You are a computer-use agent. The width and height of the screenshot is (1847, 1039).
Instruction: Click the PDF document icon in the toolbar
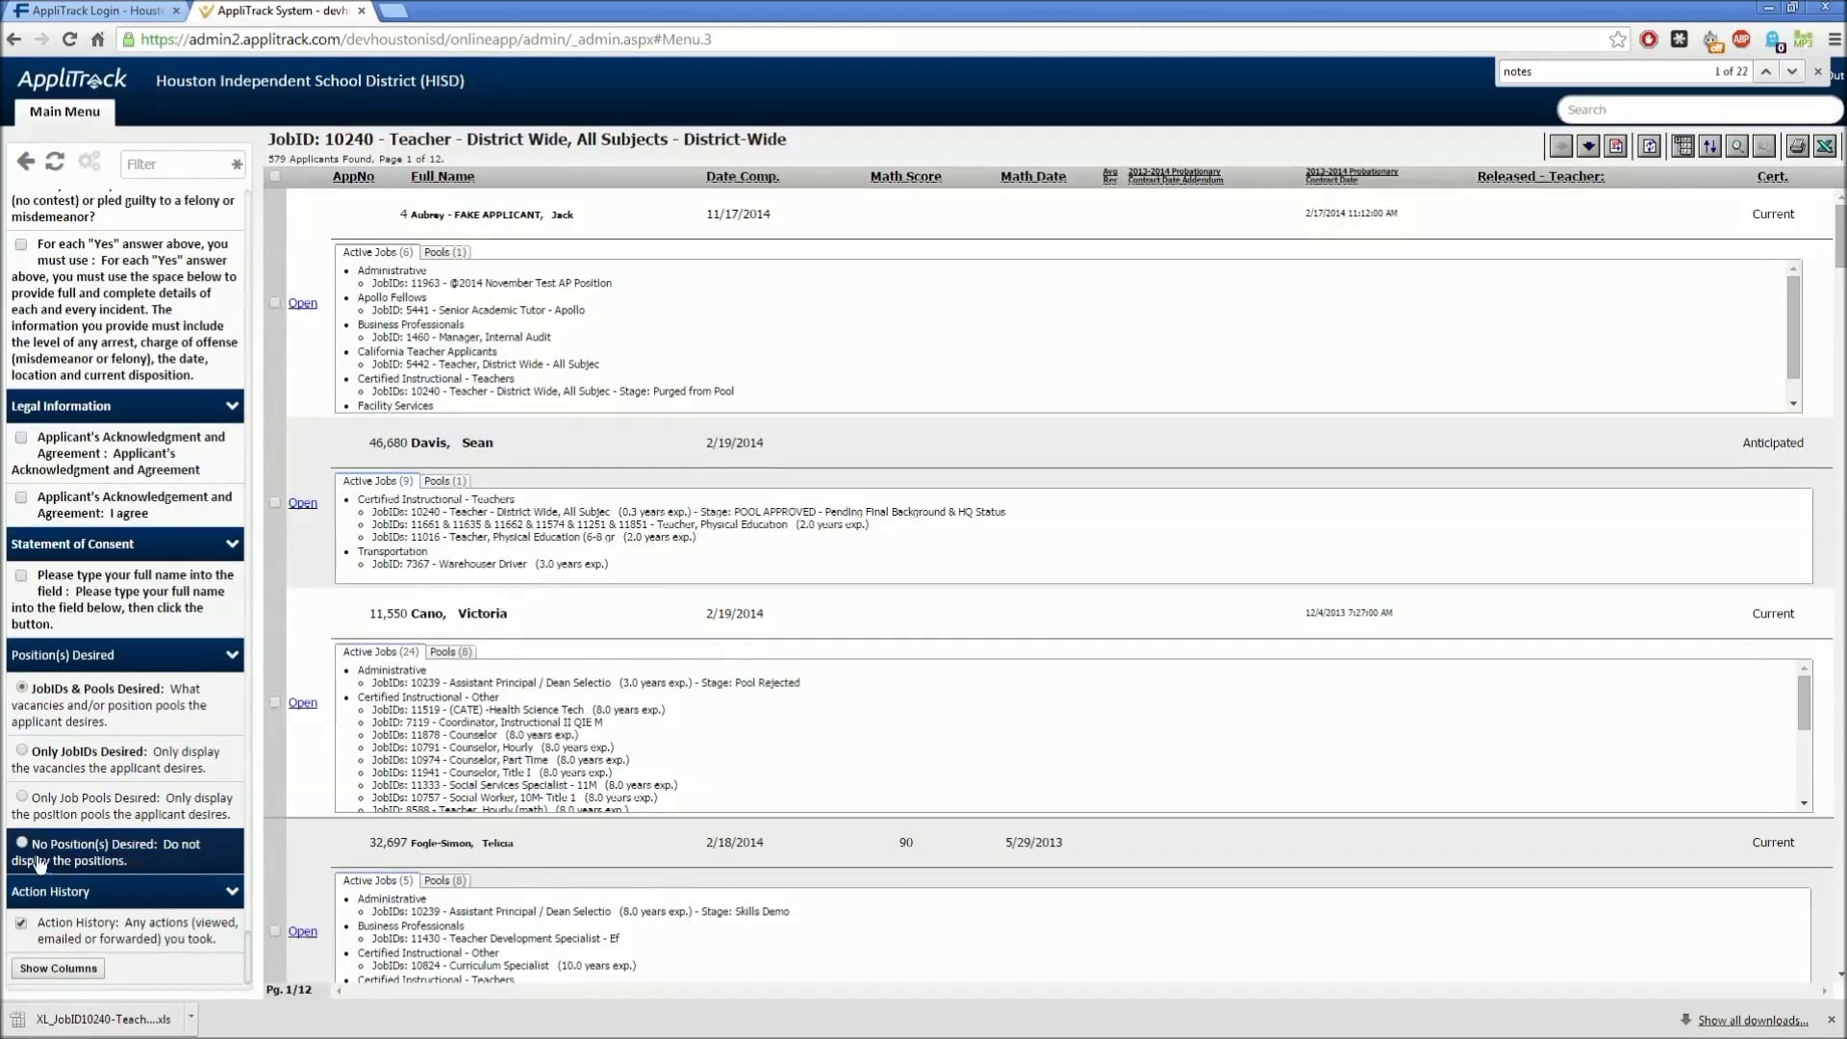(x=1617, y=146)
